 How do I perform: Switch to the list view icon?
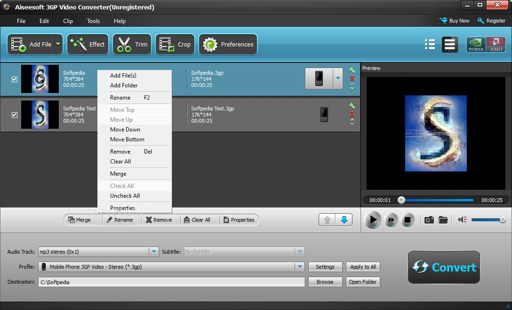tap(430, 44)
